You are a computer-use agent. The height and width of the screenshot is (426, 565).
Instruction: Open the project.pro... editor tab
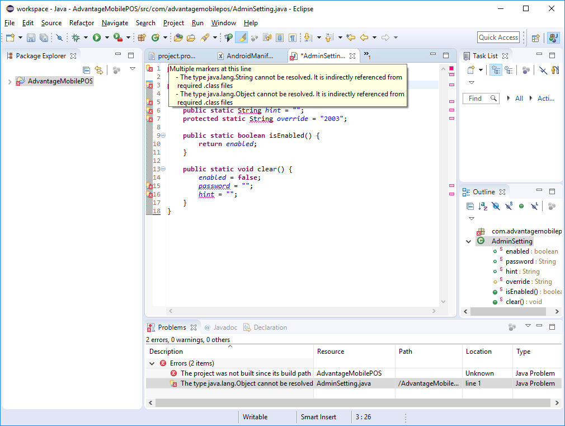177,56
